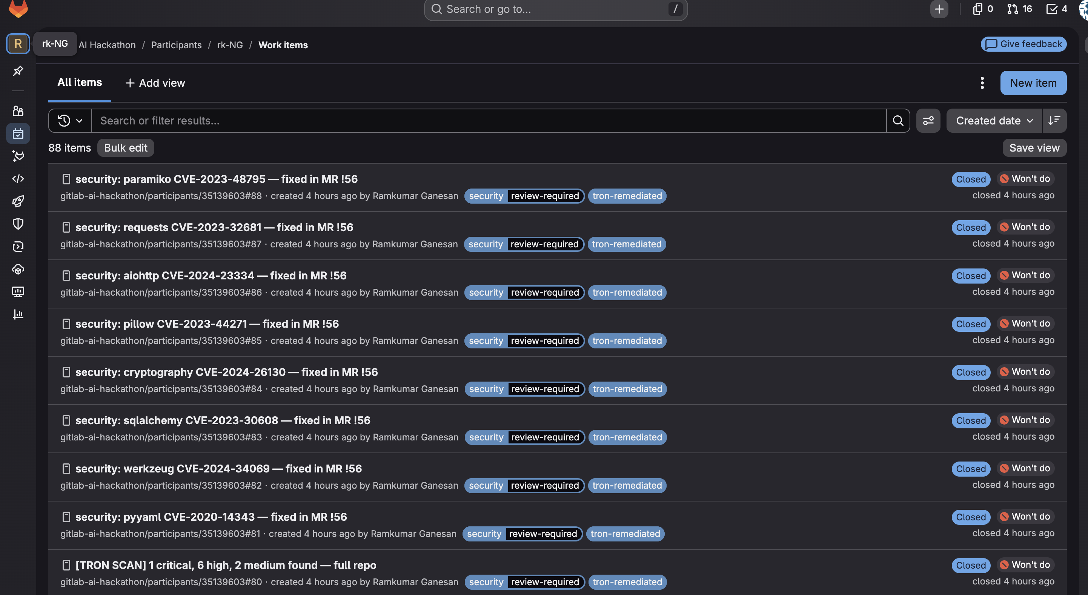The image size is (1088, 595).
Task: Open the Code sidebar icon
Action: tap(18, 179)
